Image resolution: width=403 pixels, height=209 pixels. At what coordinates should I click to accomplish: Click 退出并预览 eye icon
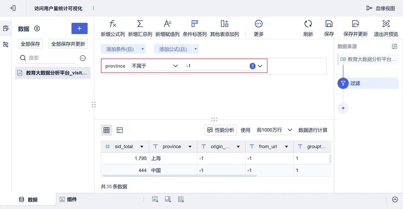tap(386, 28)
